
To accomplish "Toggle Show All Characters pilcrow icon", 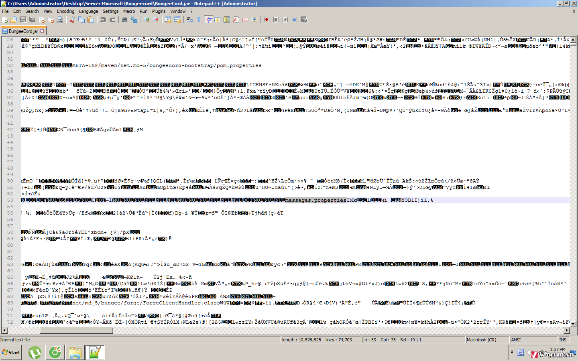I will [199, 20].
